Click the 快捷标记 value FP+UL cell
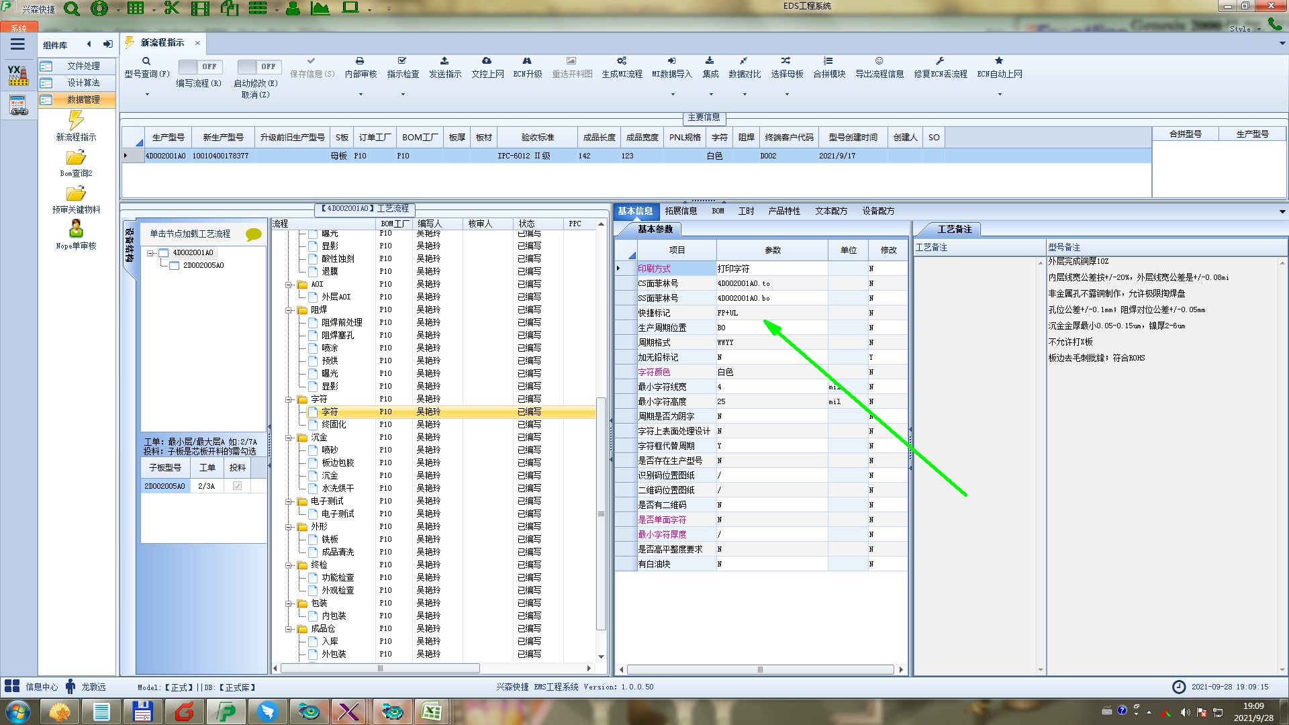Screen dimensions: 1289x725 pos(771,313)
